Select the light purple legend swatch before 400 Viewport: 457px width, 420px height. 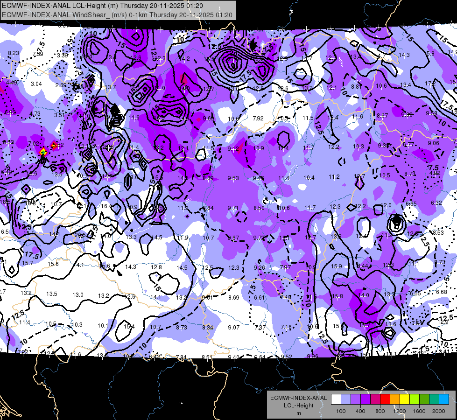pyautogui.click(x=356, y=399)
